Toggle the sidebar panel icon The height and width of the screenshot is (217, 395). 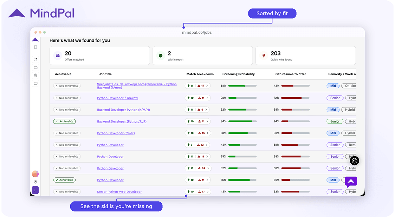(x=35, y=47)
